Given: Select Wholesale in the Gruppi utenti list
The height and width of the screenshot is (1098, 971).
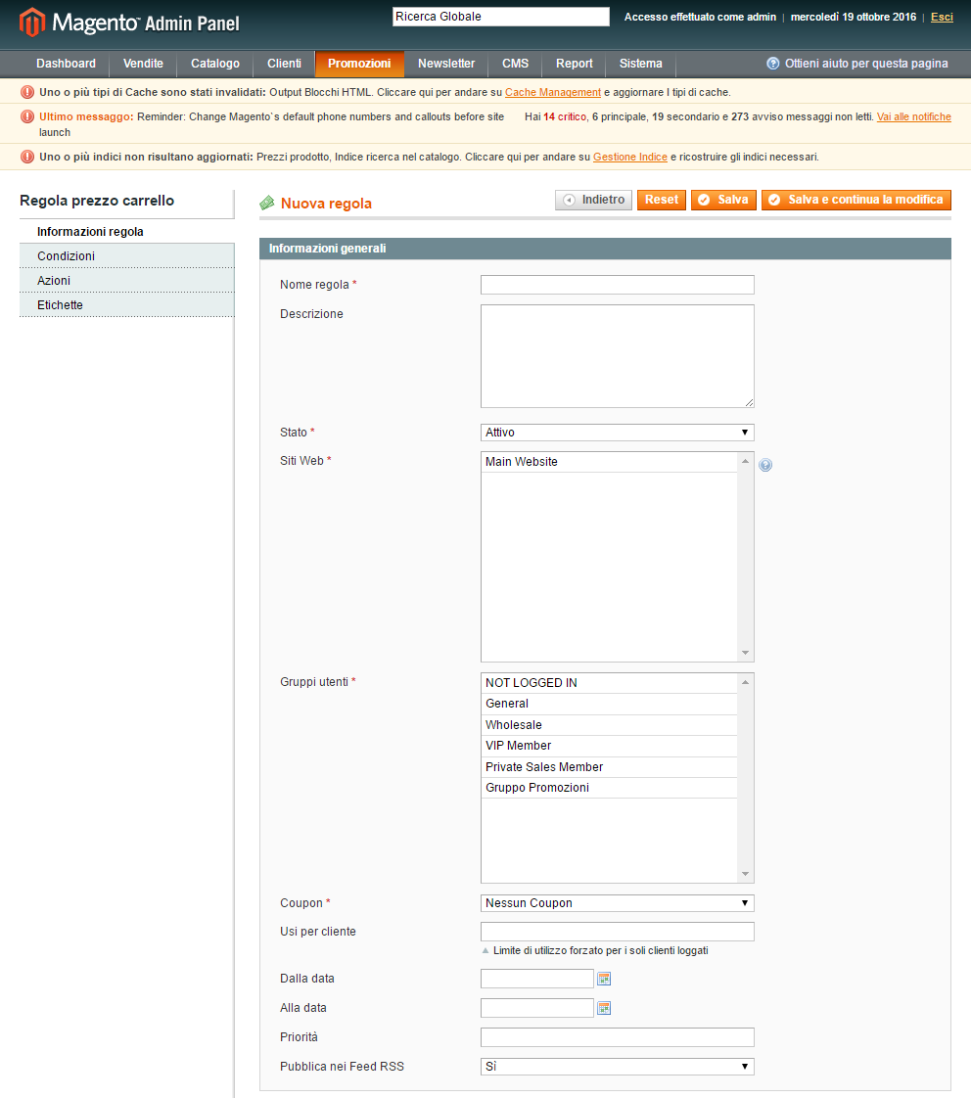Looking at the screenshot, I should pos(514,724).
